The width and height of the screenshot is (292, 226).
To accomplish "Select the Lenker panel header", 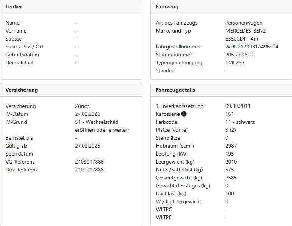I will 71,6.
